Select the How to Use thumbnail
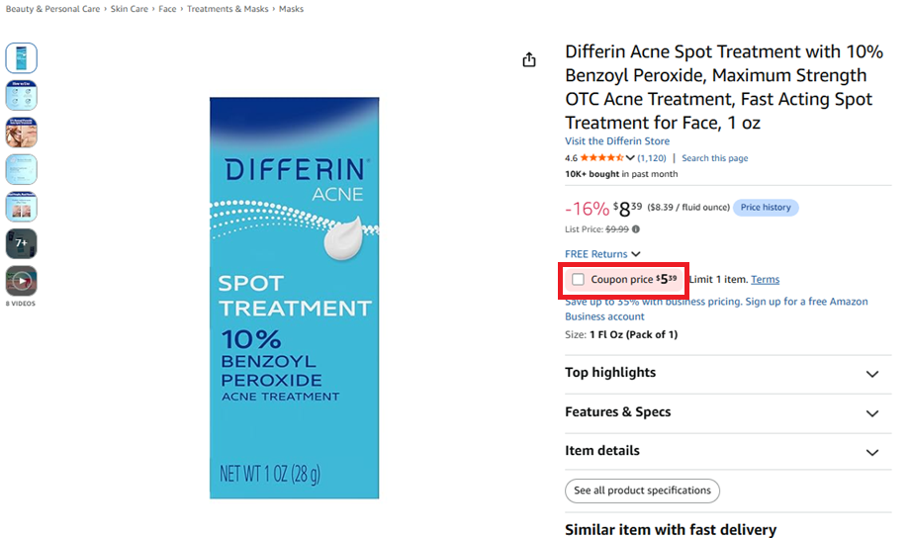Image resolution: width=910 pixels, height=538 pixels. (22, 95)
